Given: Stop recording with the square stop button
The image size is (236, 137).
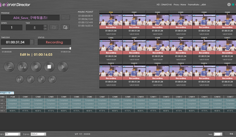Looking at the screenshot, I should coord(49,67).
